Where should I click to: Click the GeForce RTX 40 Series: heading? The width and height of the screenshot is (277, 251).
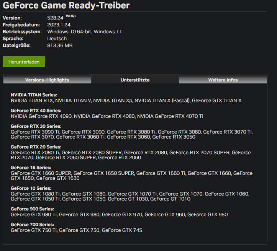[x=36, y=111]
